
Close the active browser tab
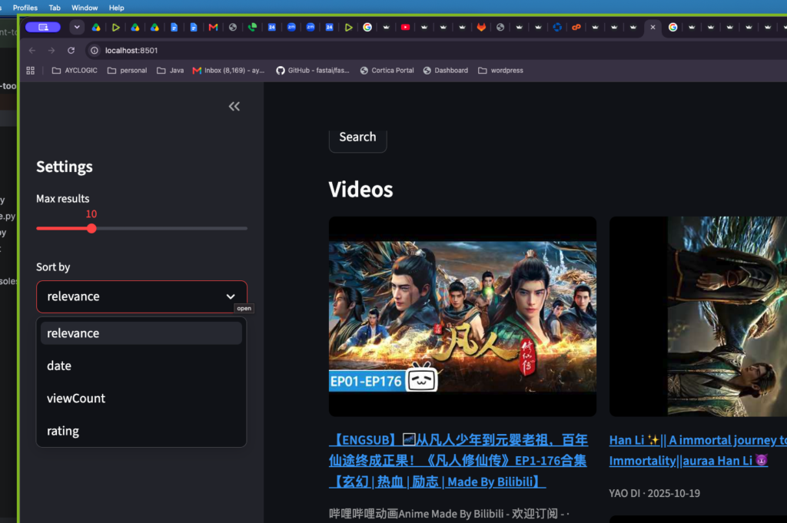click(653, 27)
